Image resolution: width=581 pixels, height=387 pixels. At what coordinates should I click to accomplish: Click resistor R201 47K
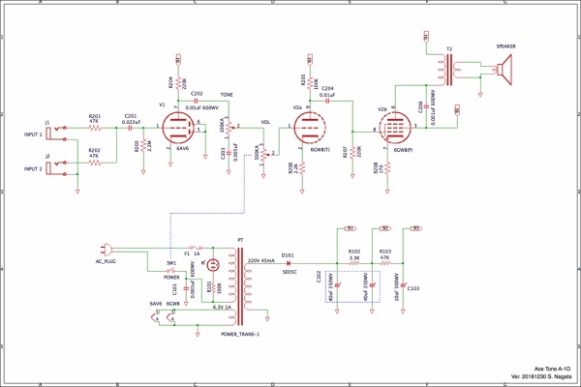point(95,128)
